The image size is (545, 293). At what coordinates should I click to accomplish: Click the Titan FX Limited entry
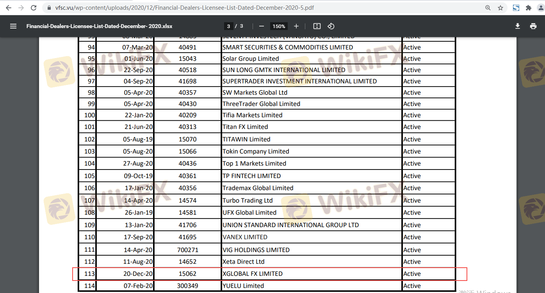tap(245, 127)
